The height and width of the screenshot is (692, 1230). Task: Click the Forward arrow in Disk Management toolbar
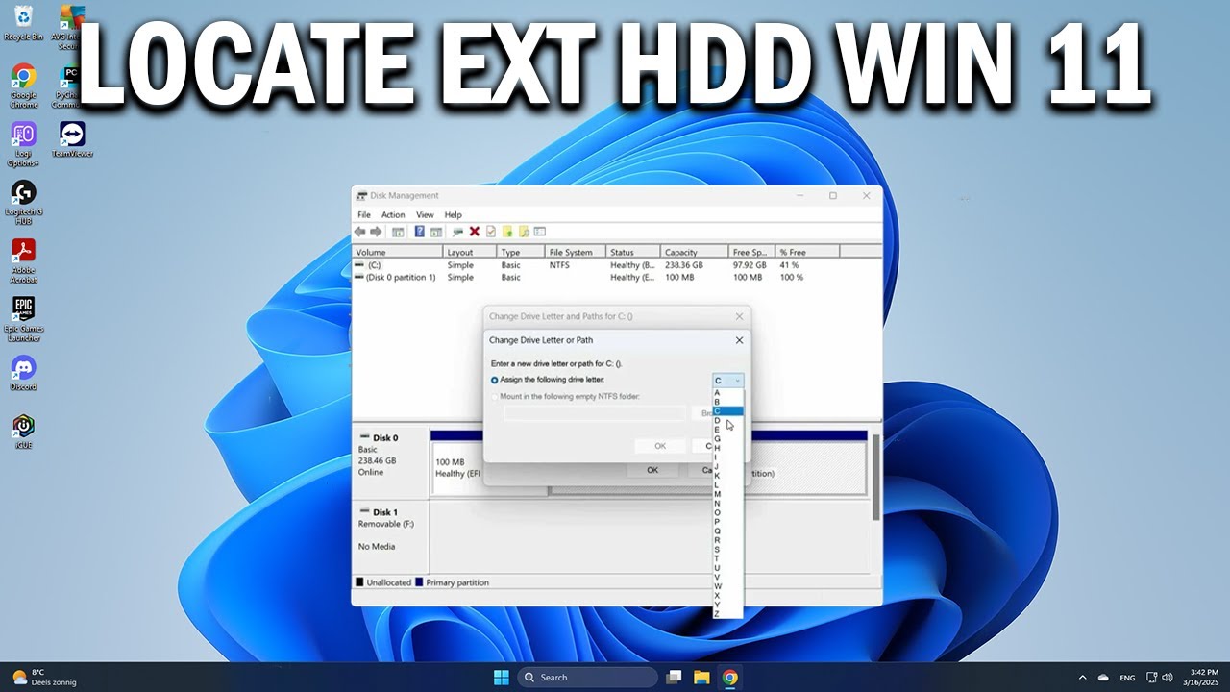(x=376, y=232)
